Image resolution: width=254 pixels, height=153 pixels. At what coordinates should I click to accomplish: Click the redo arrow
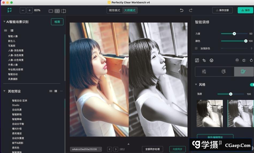point(191,10)
